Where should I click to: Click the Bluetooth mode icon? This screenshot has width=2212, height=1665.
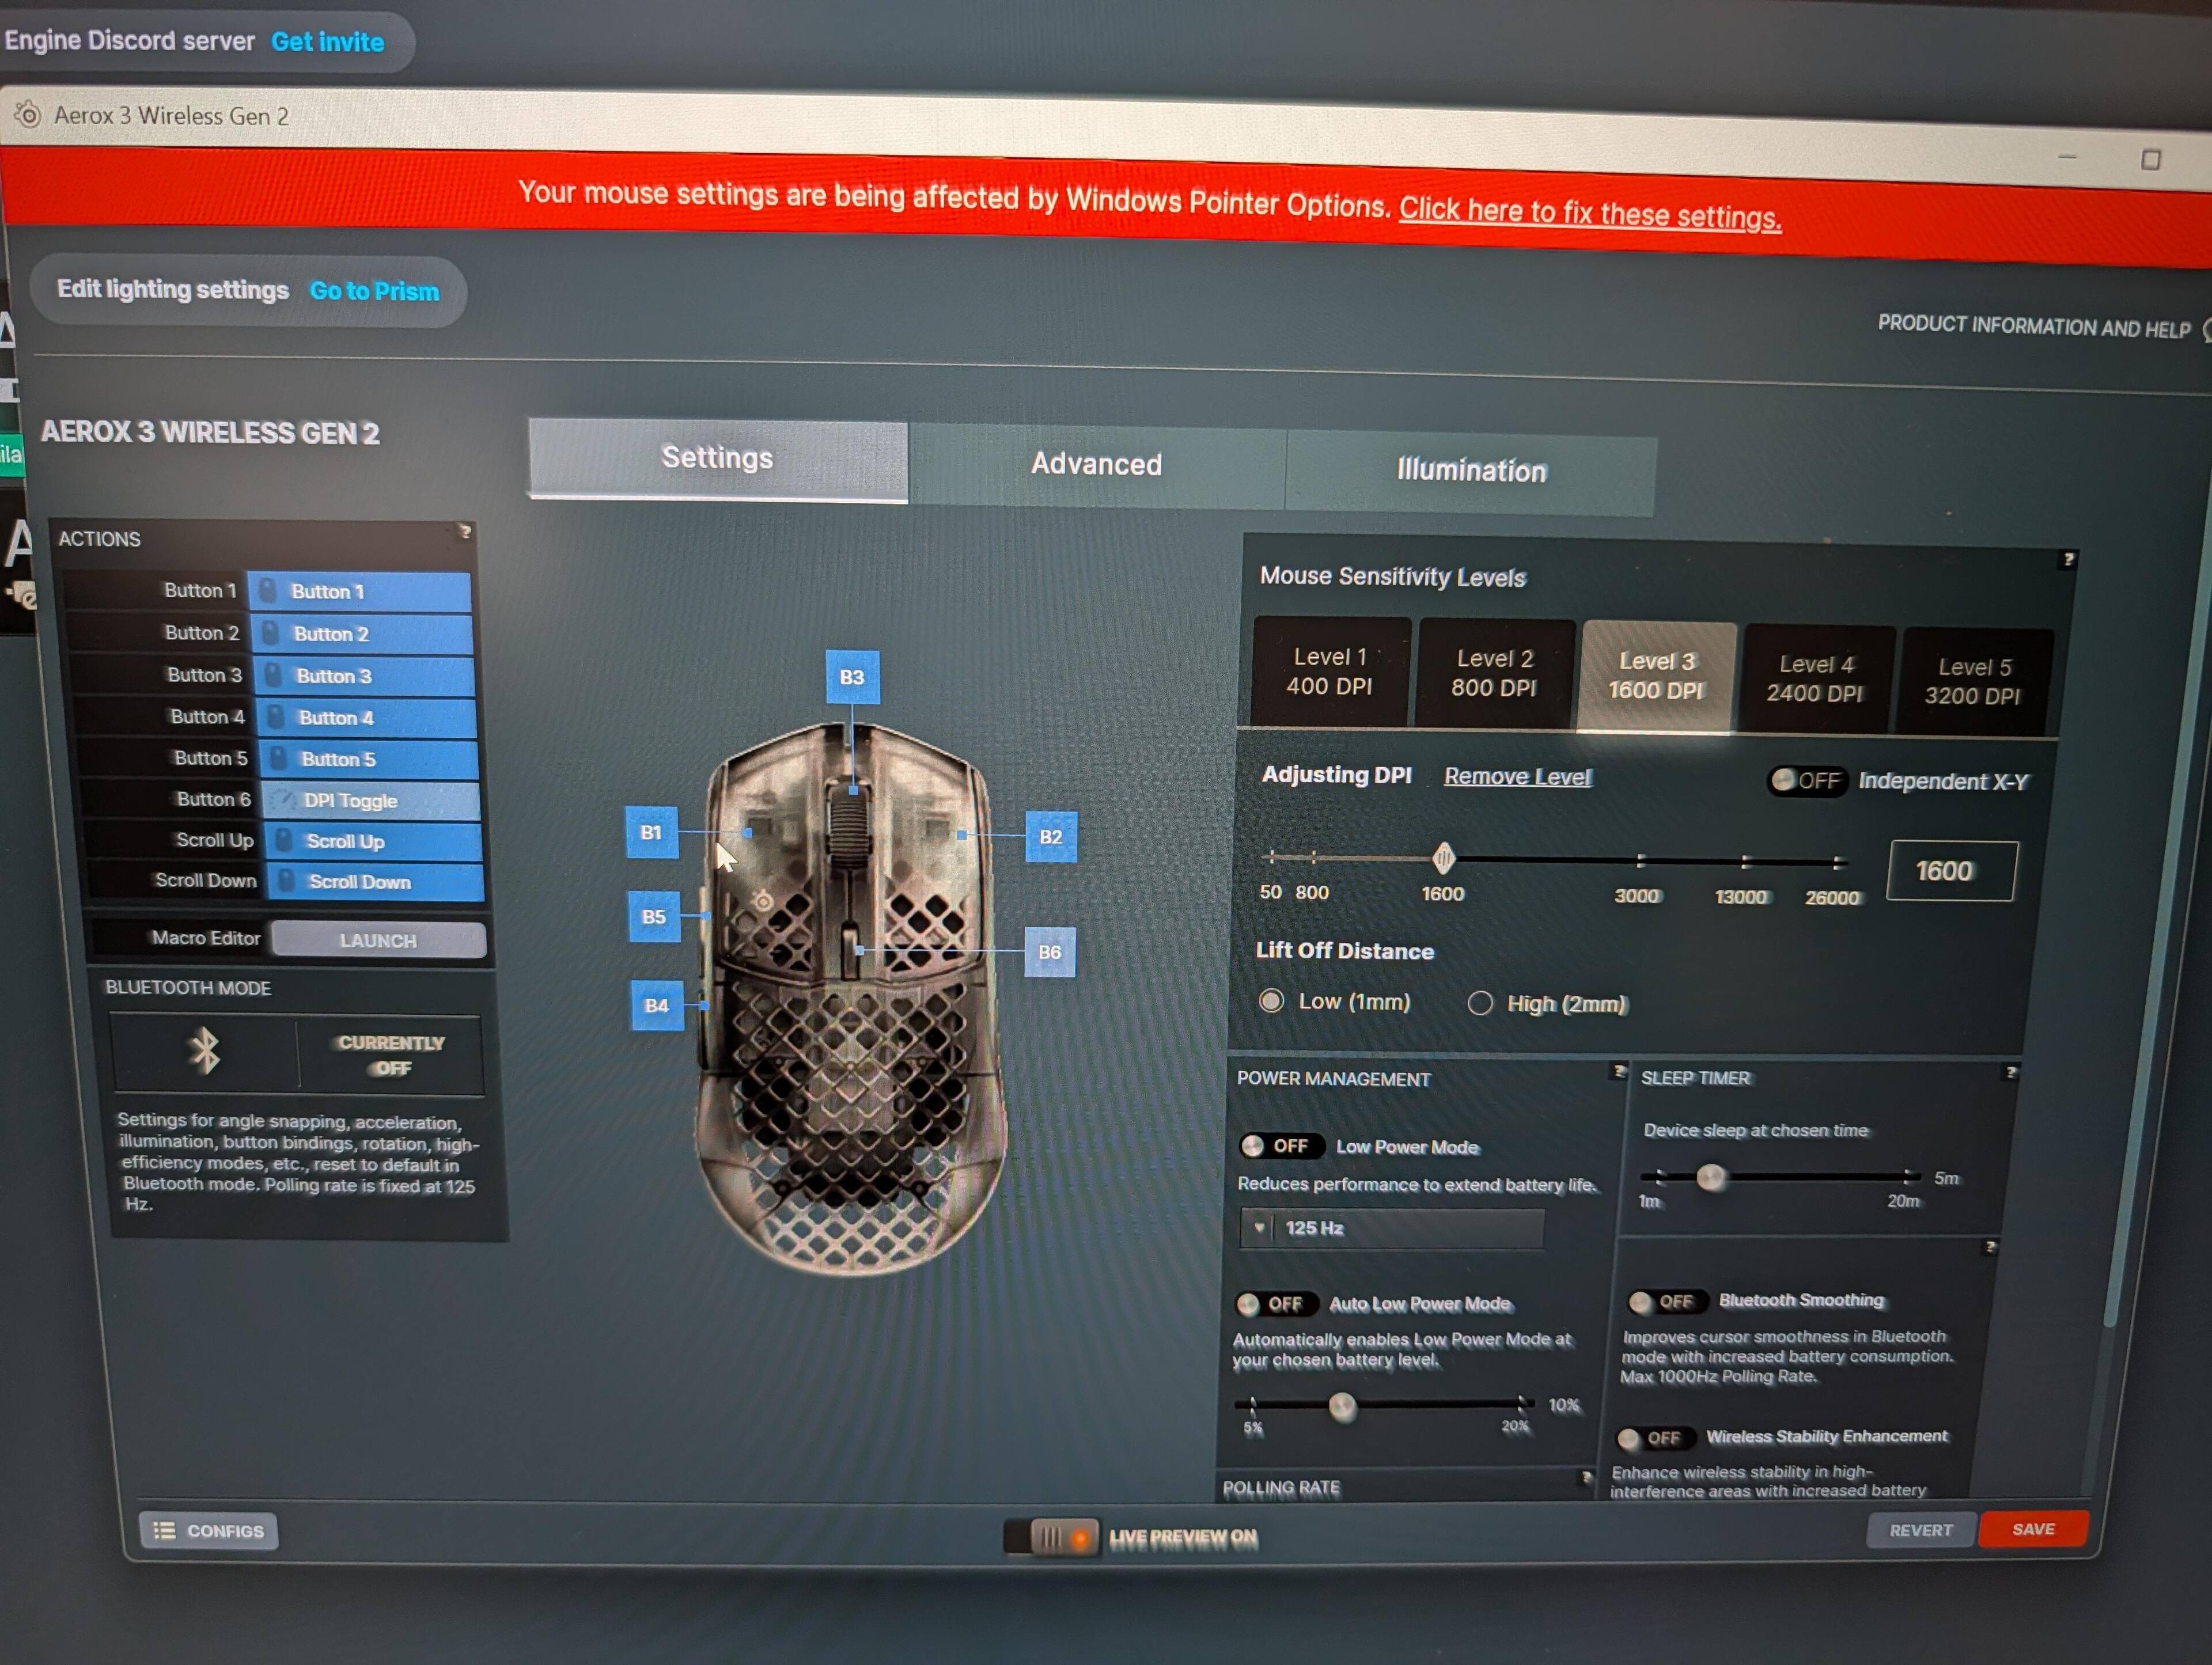205,1052
